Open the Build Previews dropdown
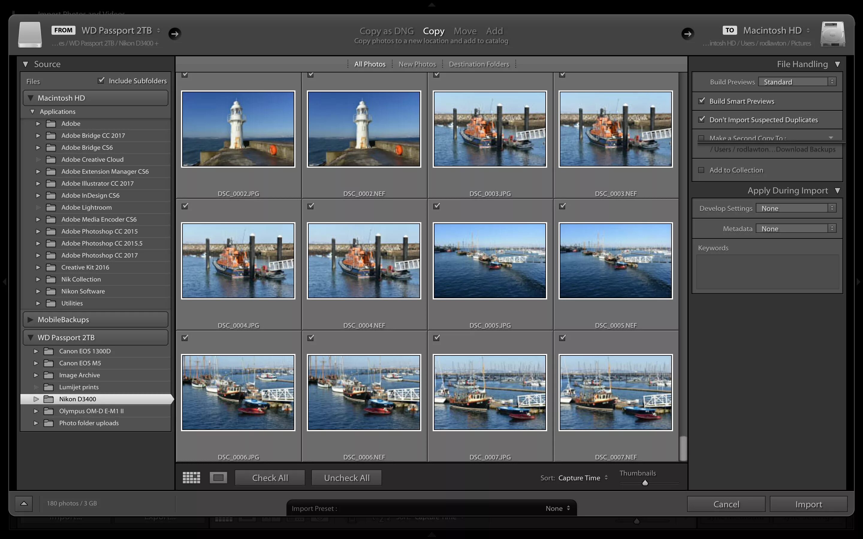Viewport: 863px width, 539px height. 796,82
